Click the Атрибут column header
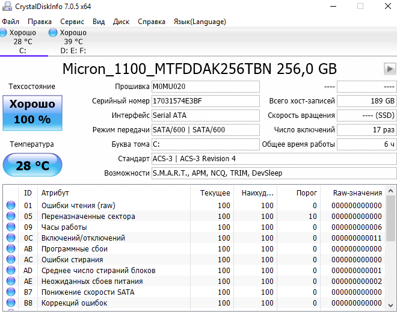The width and height of the screenshot is (397, 314). click(x=114, y=193)
